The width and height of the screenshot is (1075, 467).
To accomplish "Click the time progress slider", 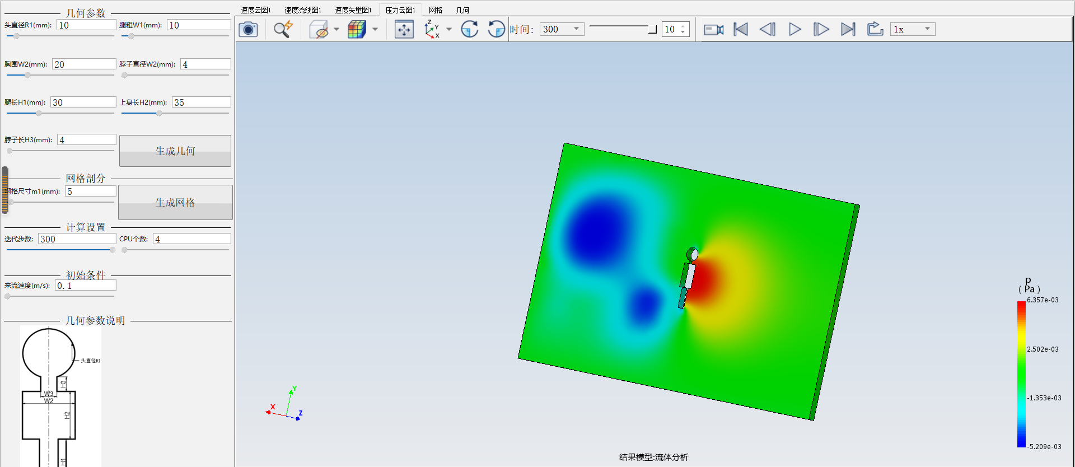I will [x=623, y=28].
